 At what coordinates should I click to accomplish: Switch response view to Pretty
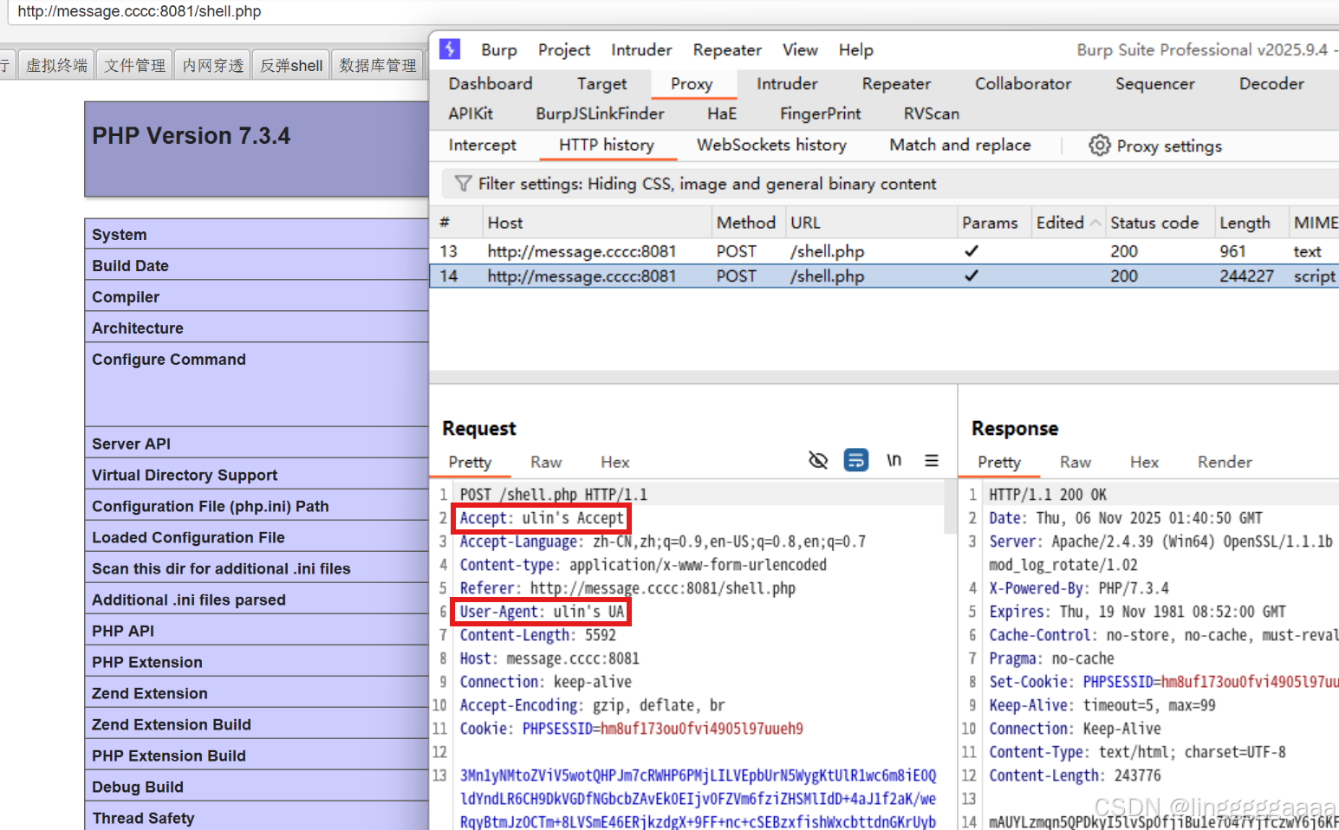[999, 462]
